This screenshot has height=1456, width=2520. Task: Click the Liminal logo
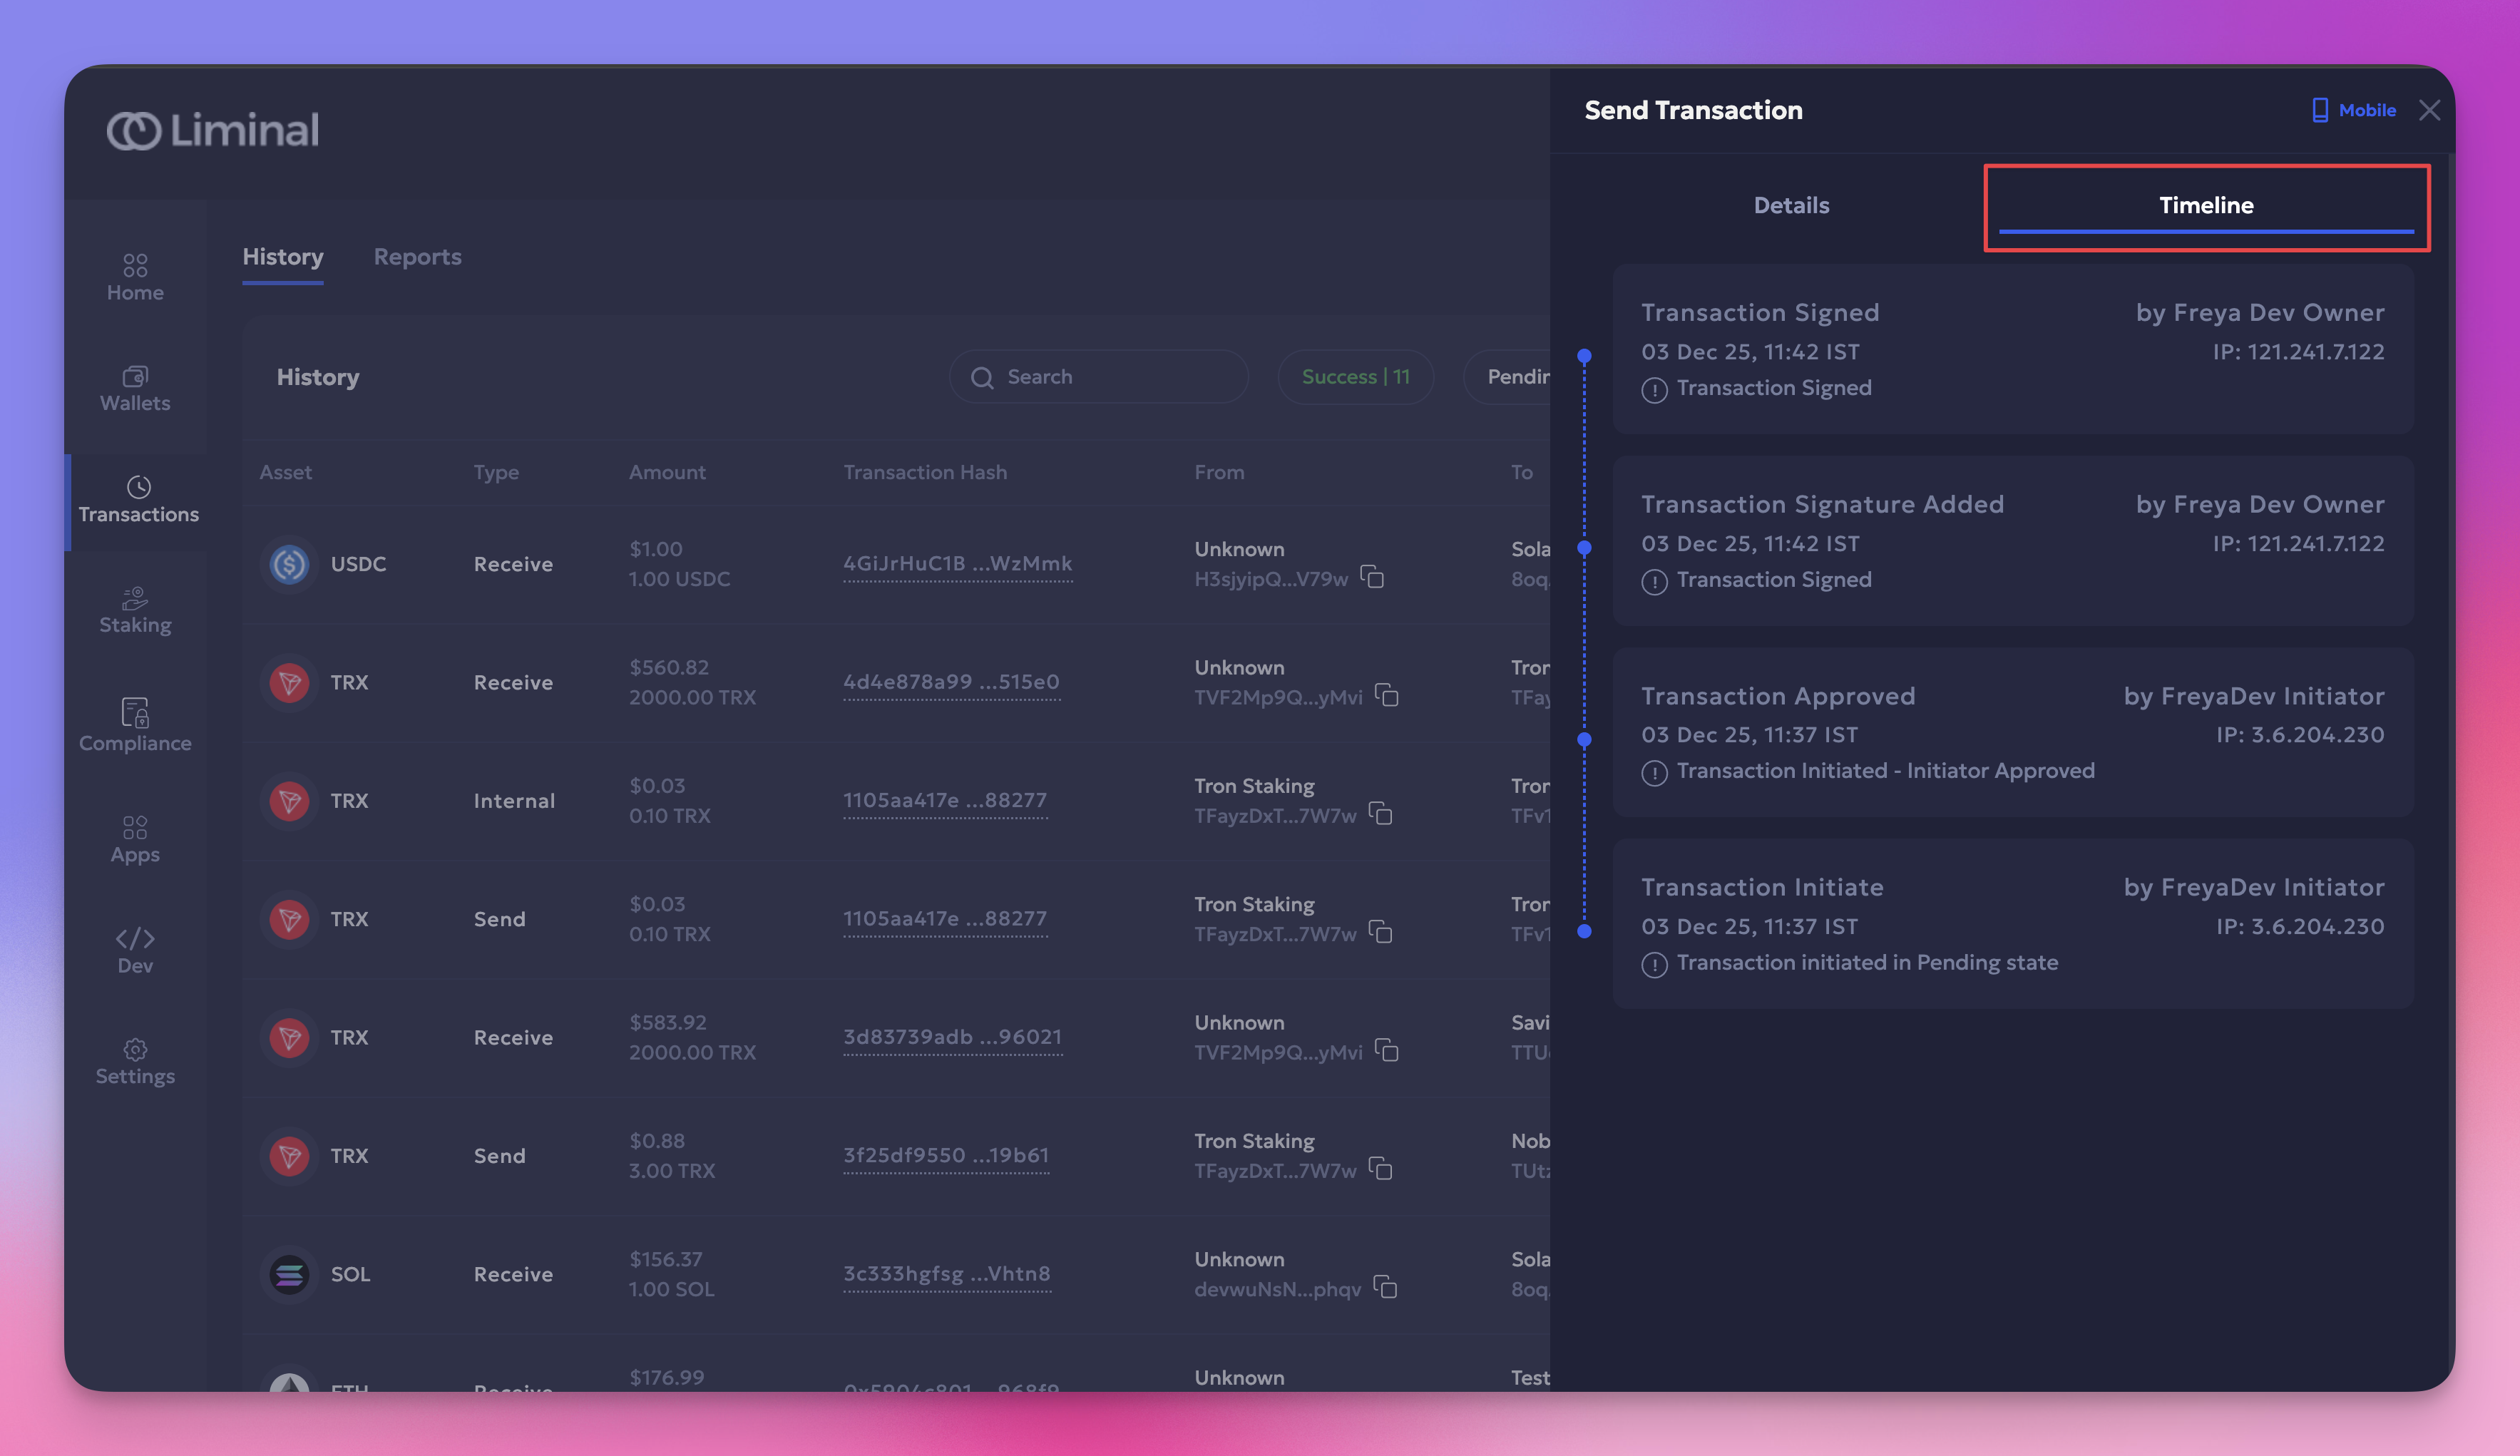pos(213,130)
